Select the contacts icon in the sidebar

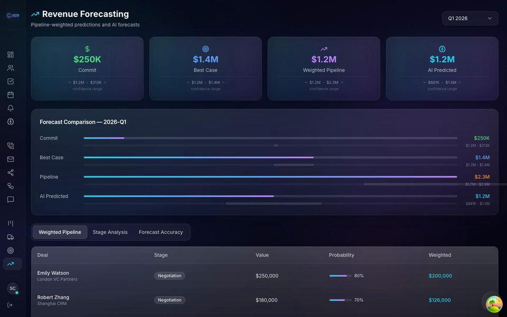click(x=11, y=68)
